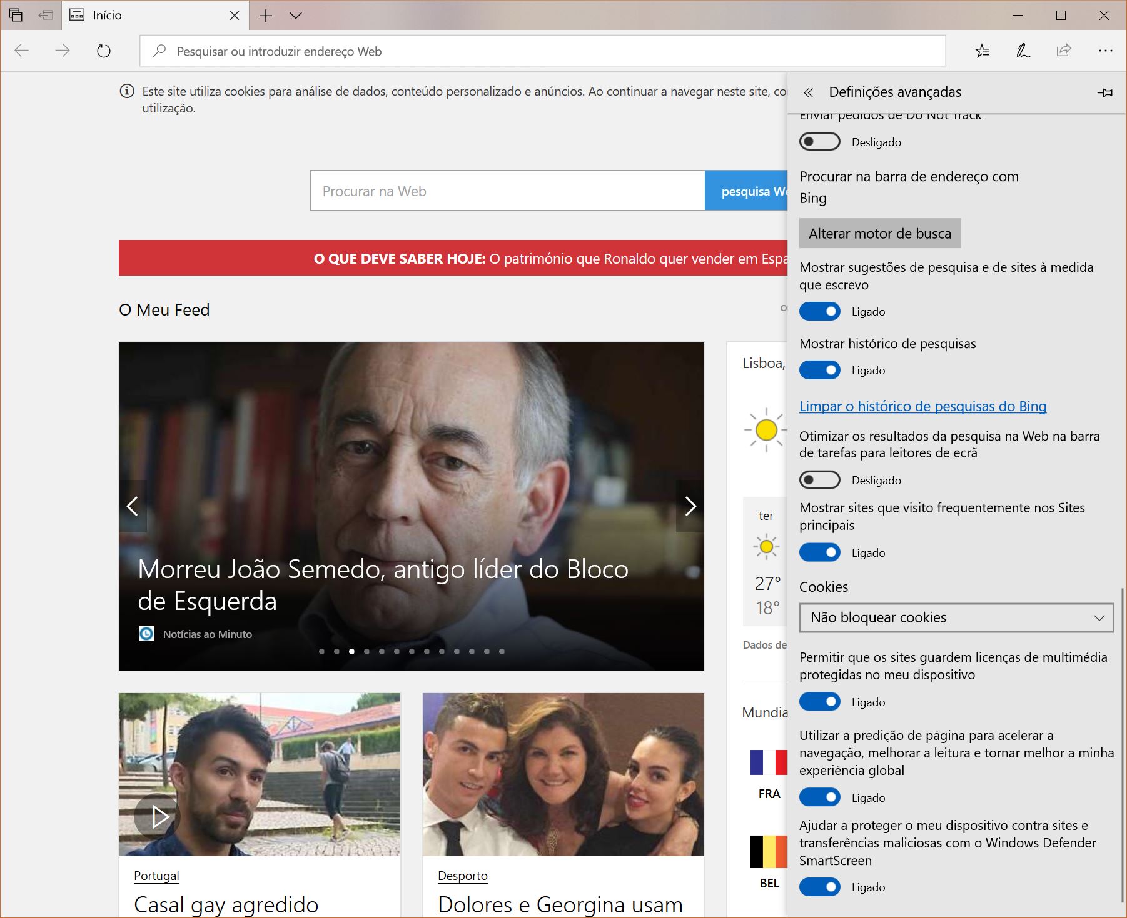
Task: Open headline Morreu João Semedo article
Action: pos(383,585)
